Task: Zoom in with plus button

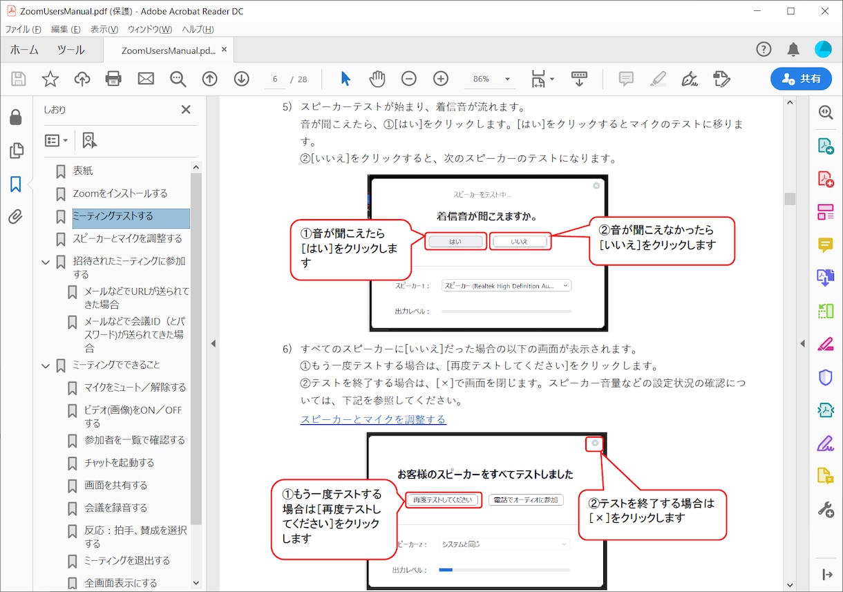Action: (441, 79)
